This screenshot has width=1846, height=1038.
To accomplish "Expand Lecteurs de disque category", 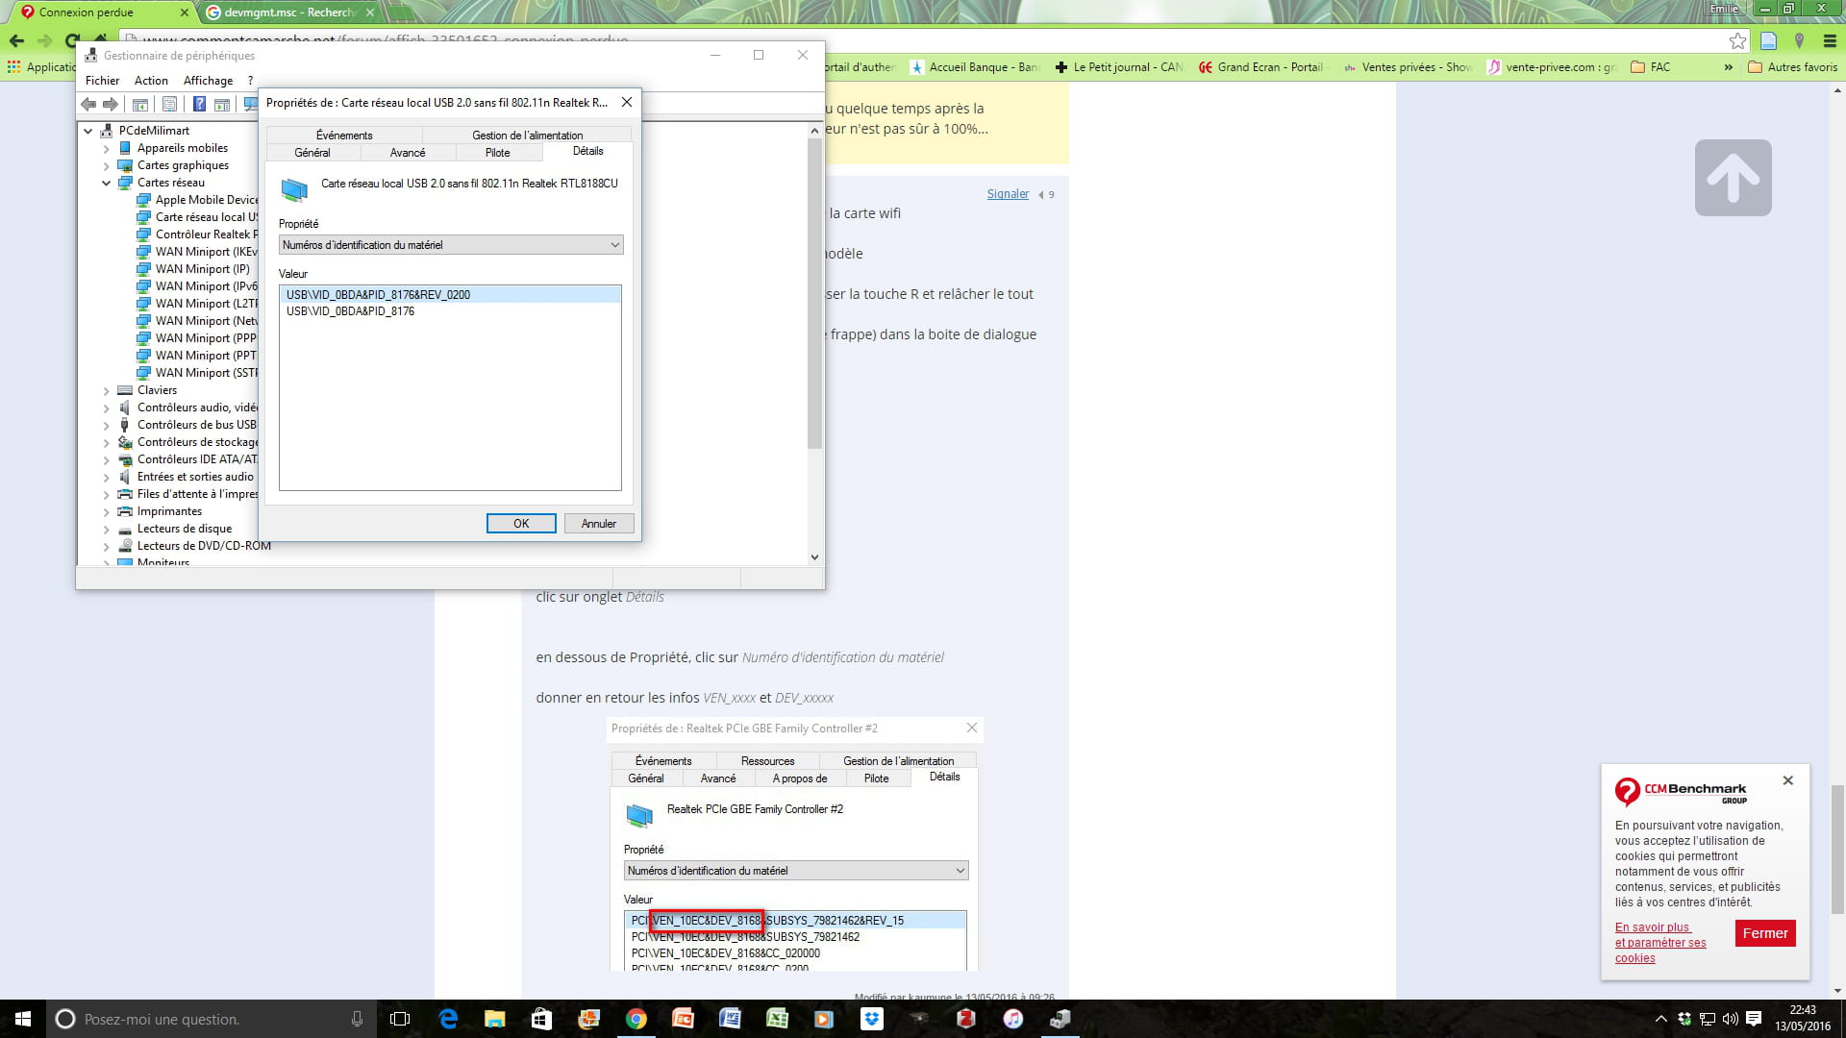I will pyautogui.click(x=107, y=530).
